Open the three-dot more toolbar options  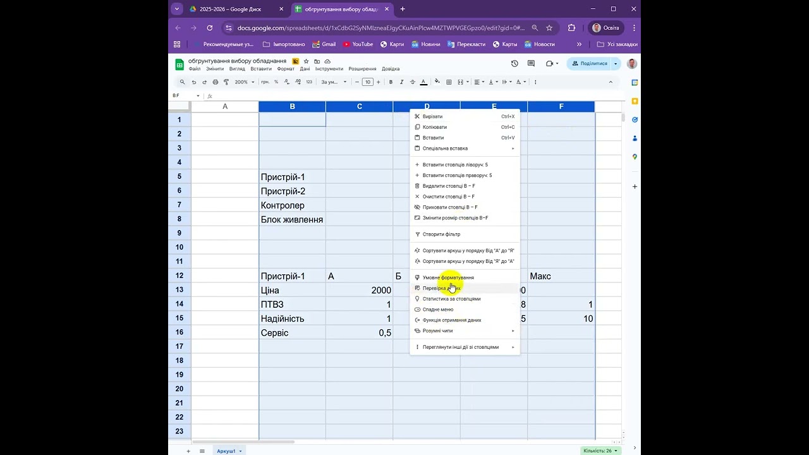coord(535,82)
